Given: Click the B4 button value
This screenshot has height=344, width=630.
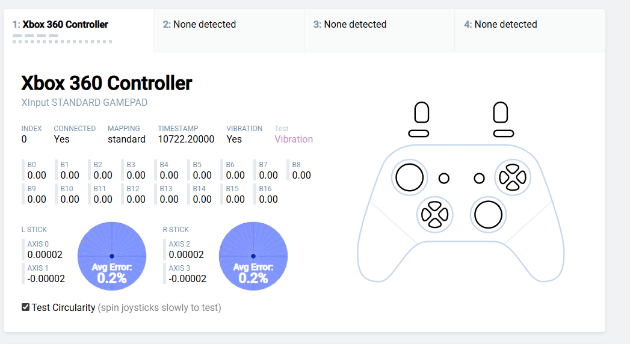Looking at the screenshot, I should click(169, 176).
